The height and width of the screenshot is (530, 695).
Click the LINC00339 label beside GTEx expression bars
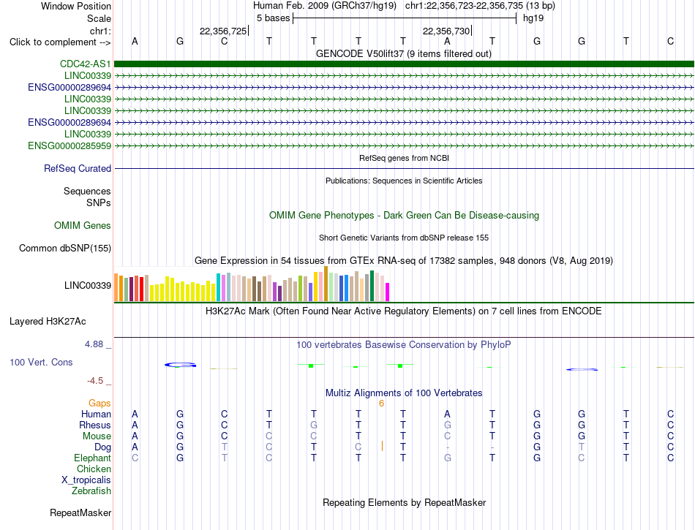click(88, 286)
